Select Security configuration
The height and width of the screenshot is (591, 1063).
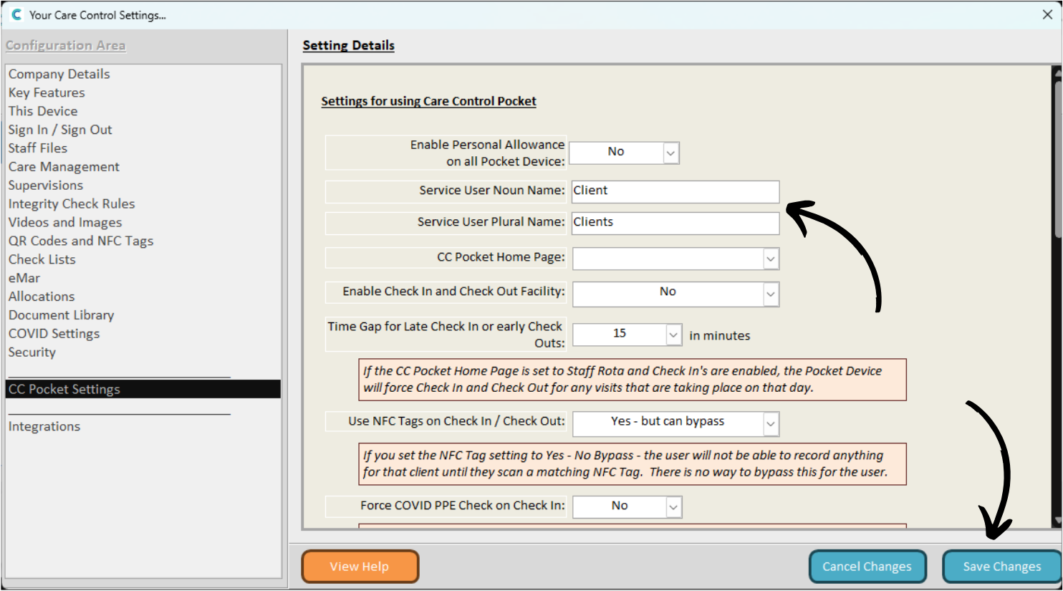pos(32,352)
